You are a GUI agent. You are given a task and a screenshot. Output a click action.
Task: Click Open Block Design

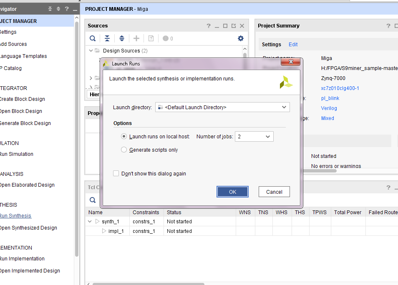coord(21,111)
